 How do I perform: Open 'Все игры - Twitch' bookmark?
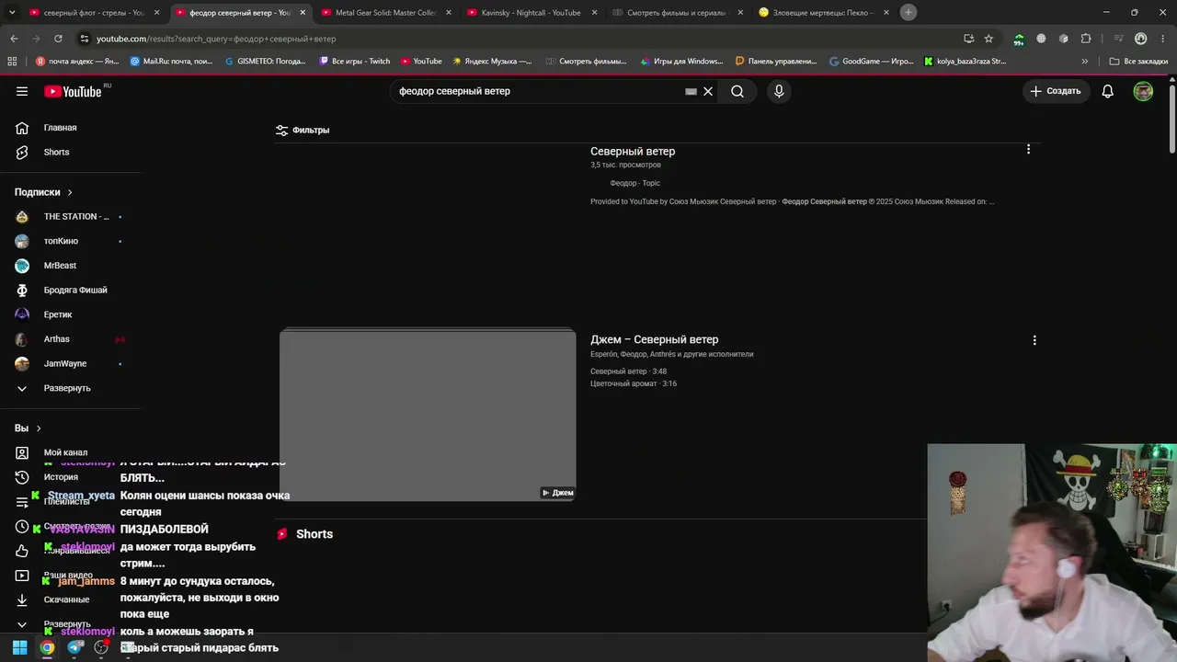pyautogui.click(x=355, y=62)
